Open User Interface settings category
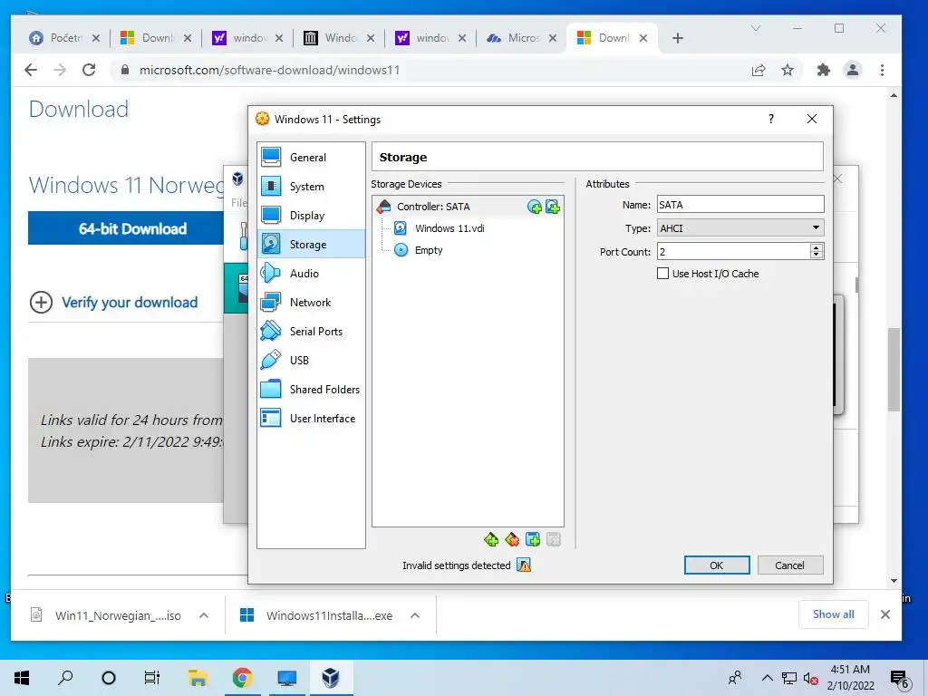 (311, 419)
